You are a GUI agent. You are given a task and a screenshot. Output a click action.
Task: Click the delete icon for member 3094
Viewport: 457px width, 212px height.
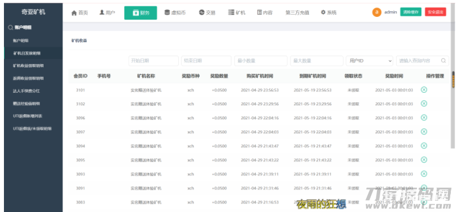(424, 146)
